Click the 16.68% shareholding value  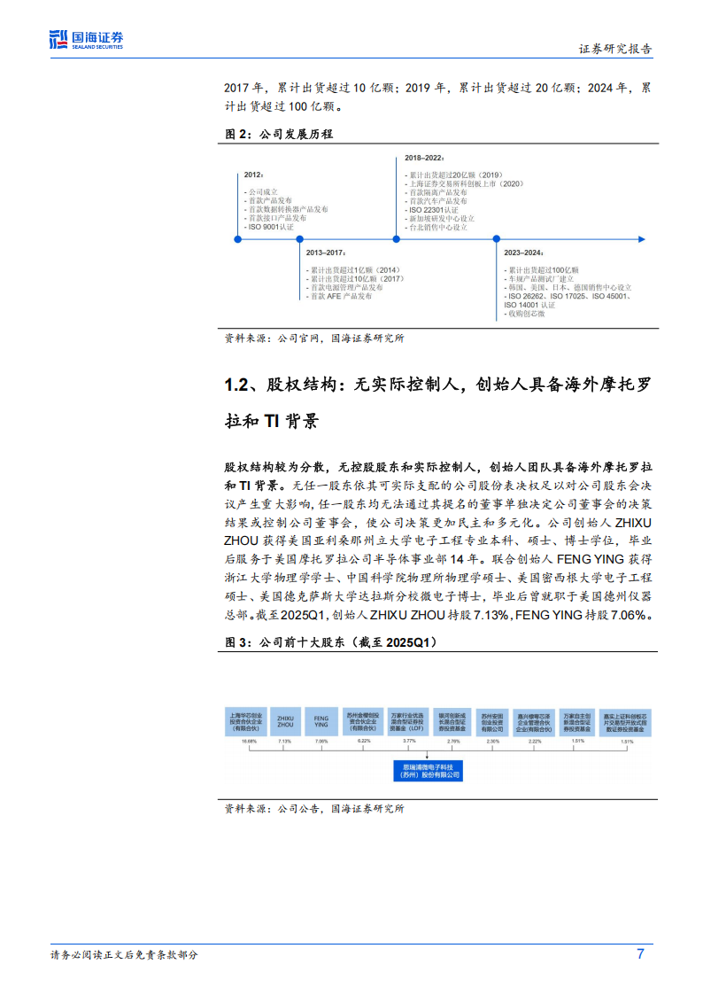[249, 742]
